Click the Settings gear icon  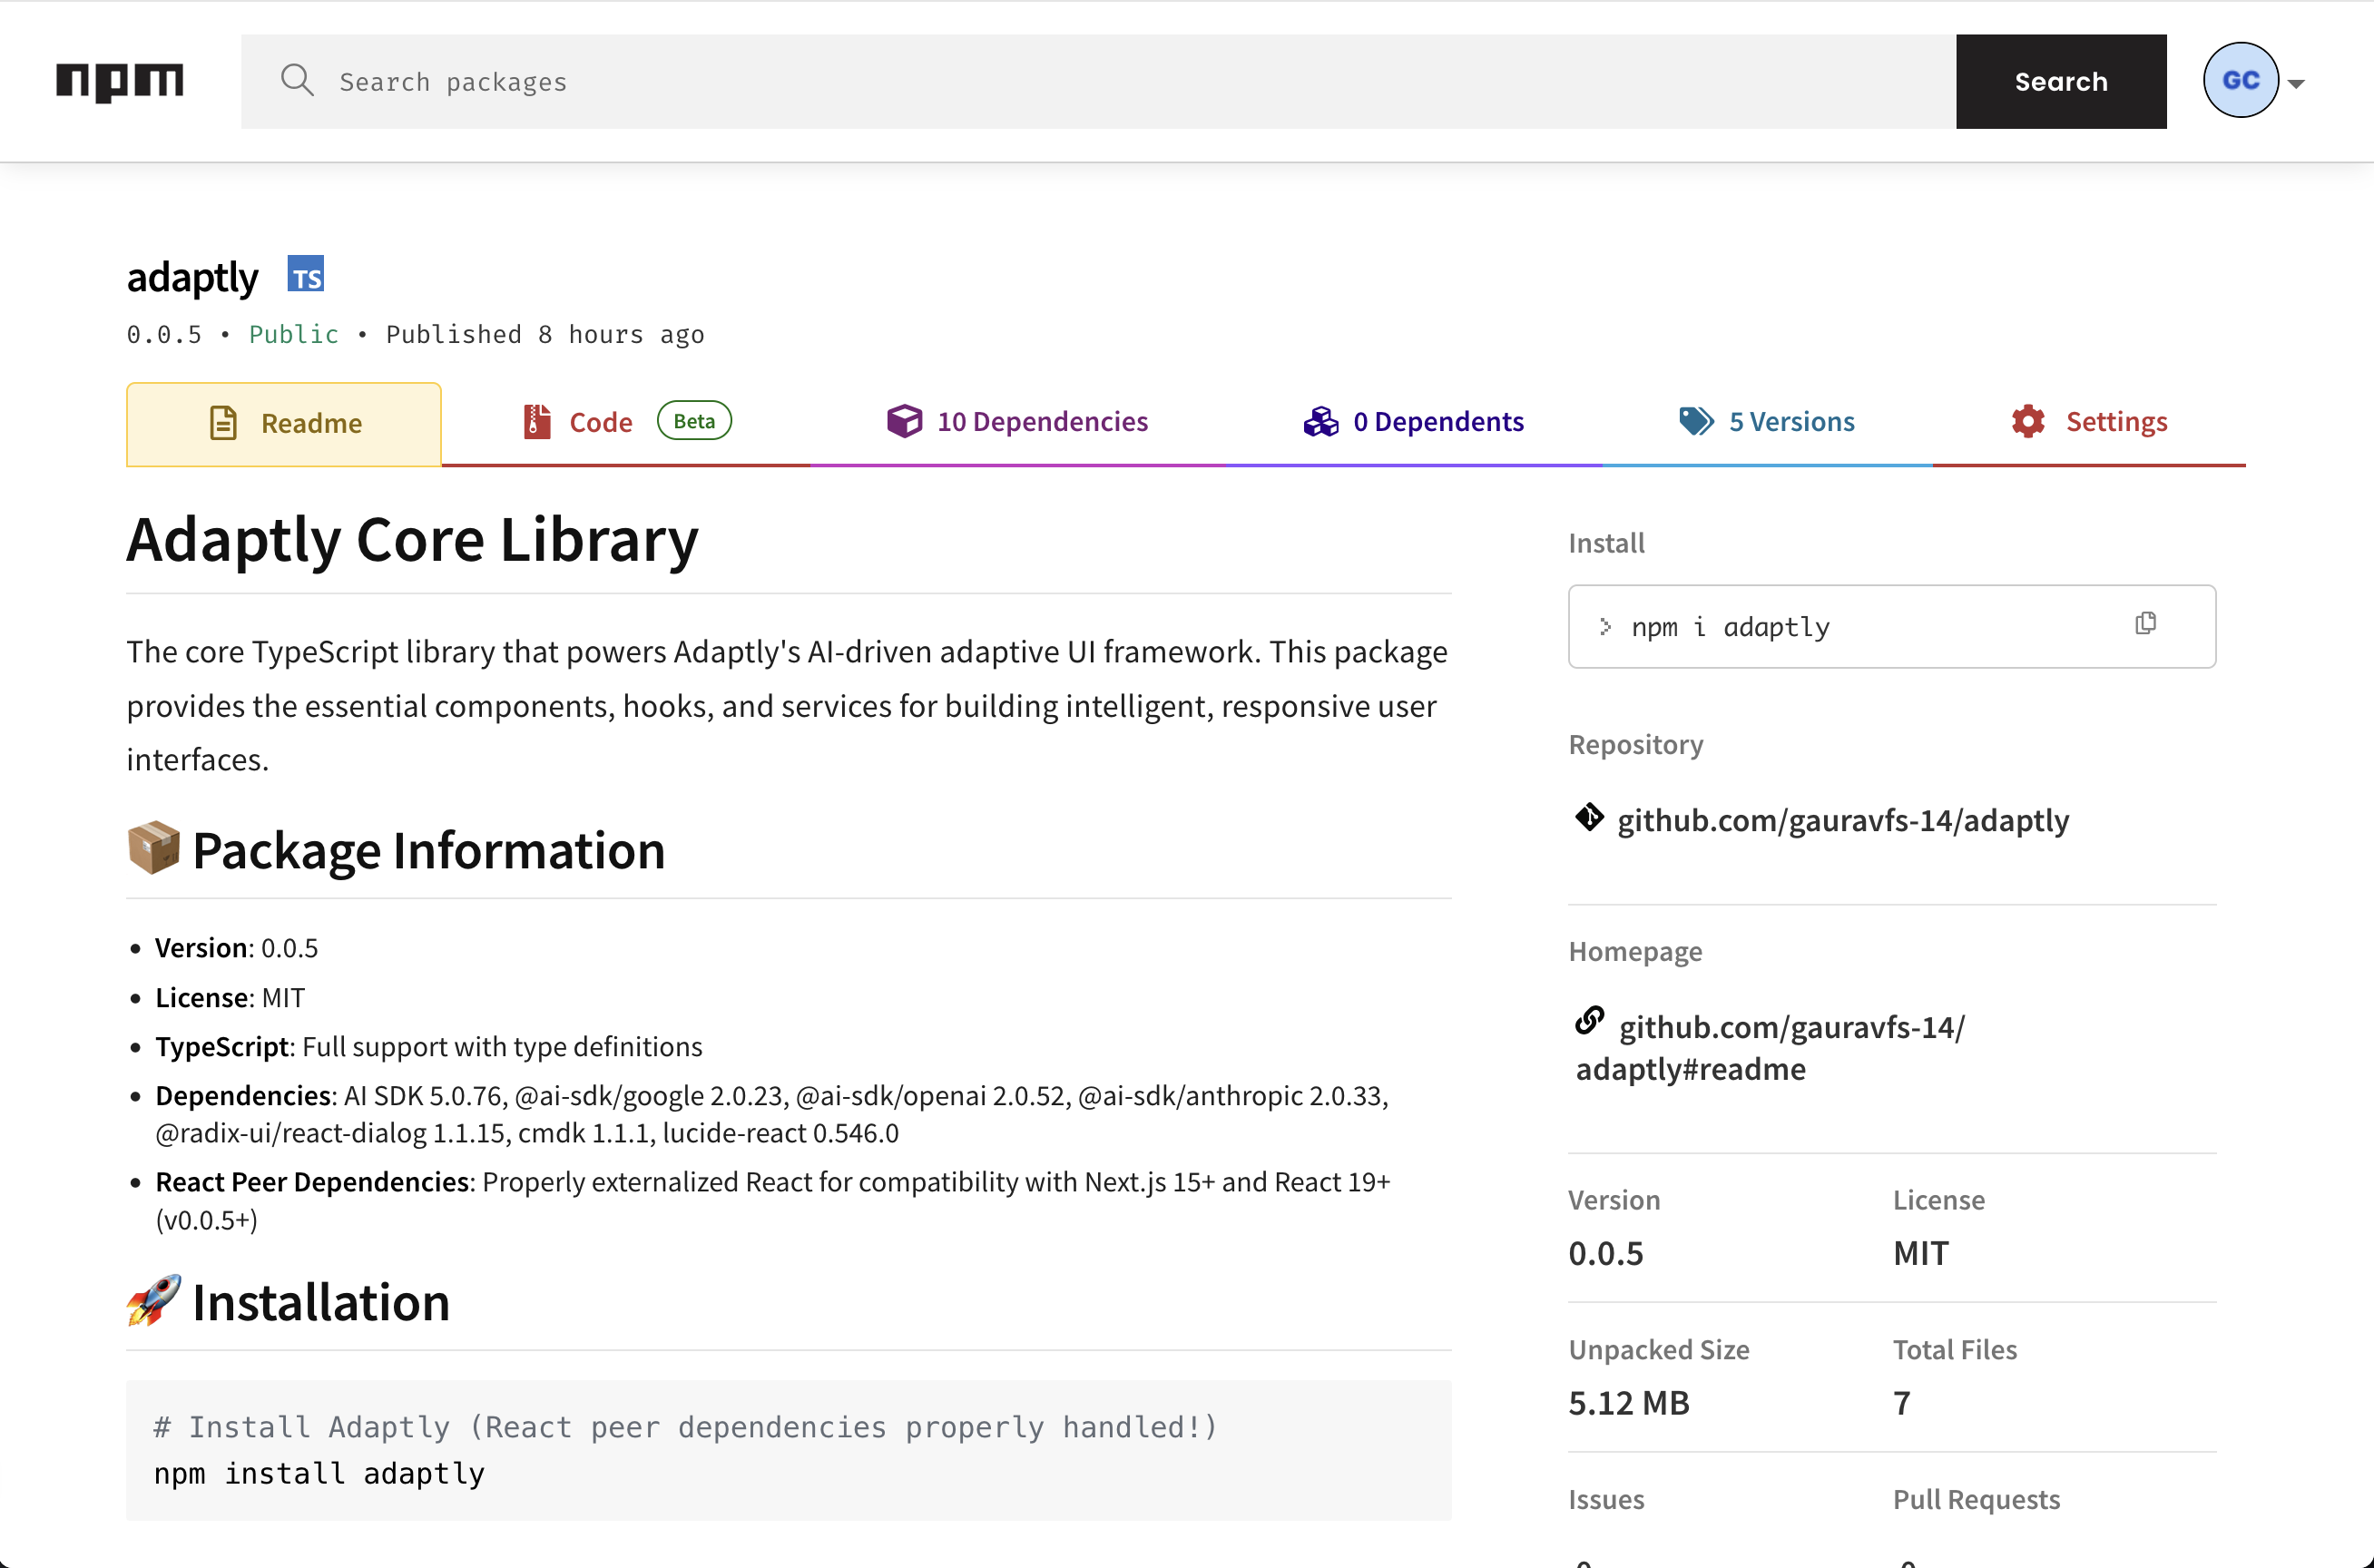[2028, 421]
